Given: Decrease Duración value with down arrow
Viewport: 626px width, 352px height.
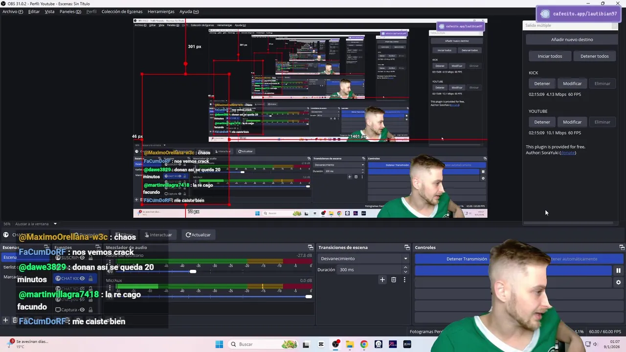Looking at the screenshot, I should click(x=405, y=272).
